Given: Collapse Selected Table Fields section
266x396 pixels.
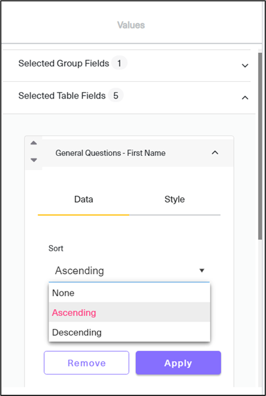Looking at the screenshot, I should 245,98.
